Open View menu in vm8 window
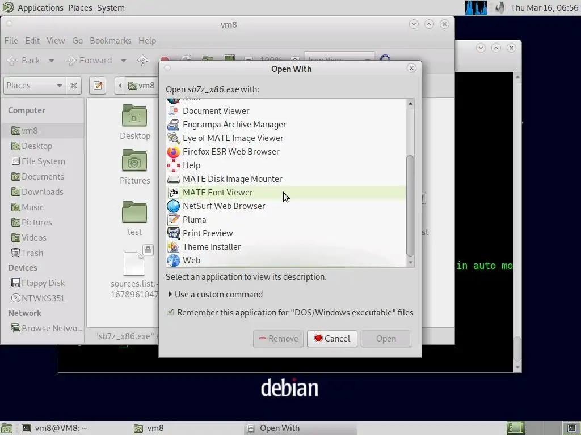The width and height of the screenshot is (581, 435). (56, 41)
